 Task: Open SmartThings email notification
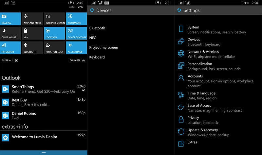44,89
